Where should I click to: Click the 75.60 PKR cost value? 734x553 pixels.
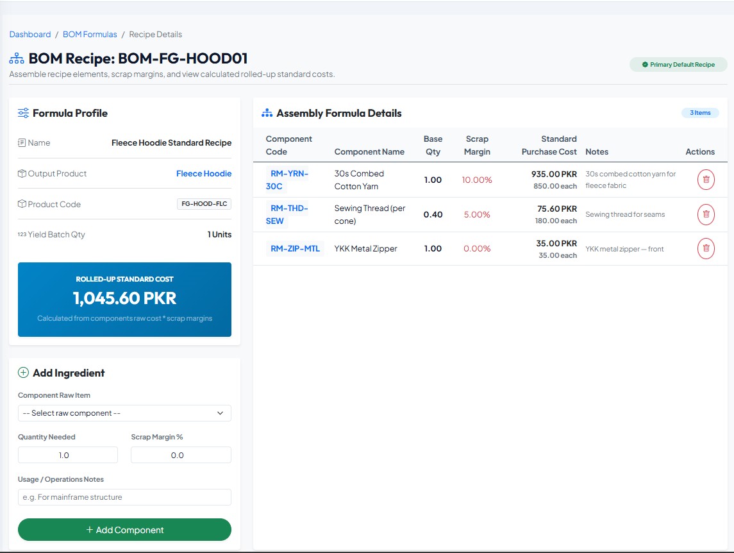pyautogui.click(x=557, y=208)
